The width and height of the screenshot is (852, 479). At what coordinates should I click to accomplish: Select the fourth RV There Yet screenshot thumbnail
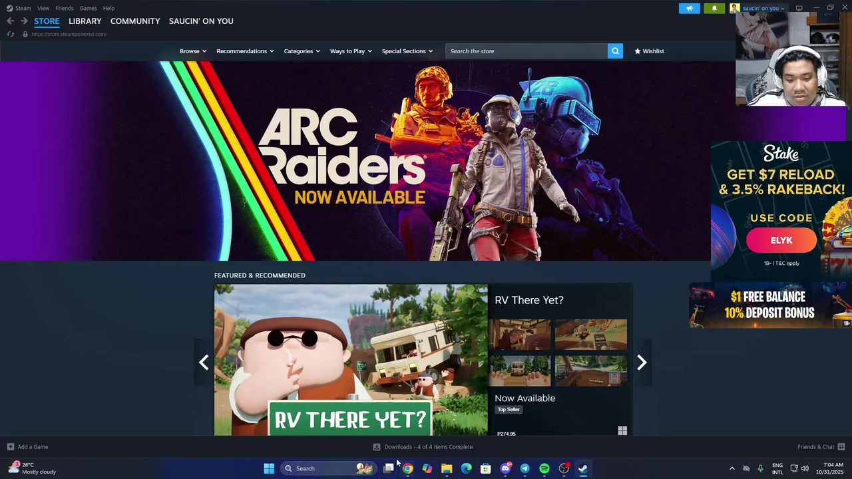tap(591, 371)
